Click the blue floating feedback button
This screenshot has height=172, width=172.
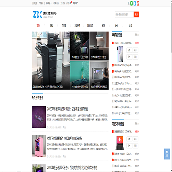pyautogui.click(x=167, y=154)
